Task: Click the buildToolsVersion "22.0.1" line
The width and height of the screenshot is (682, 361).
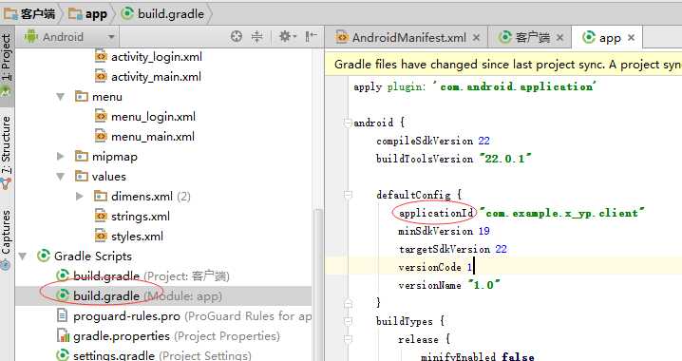Action: coord(454,159)
